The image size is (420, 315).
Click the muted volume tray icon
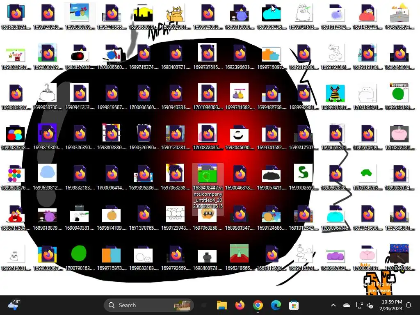370,305
